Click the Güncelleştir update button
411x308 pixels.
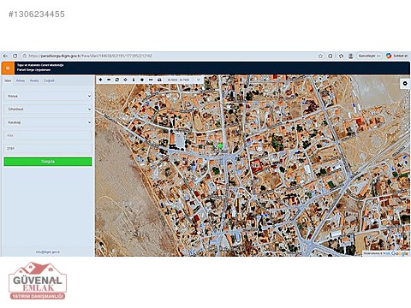tap(370, 56)
